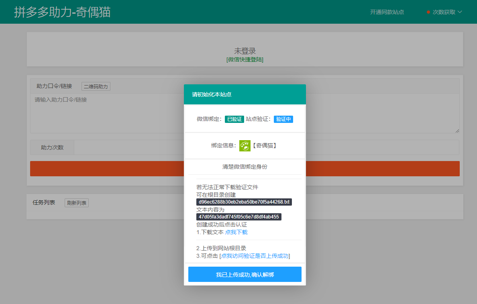477x304 pixels.
Task: Open 开通同款站点 in the header
Action: [387, 12]
